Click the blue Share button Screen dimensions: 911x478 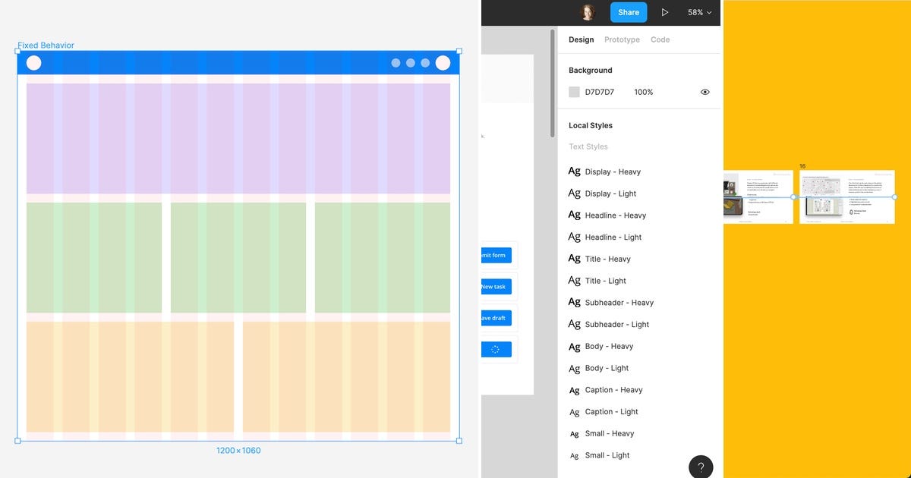[x=628, y=12]
